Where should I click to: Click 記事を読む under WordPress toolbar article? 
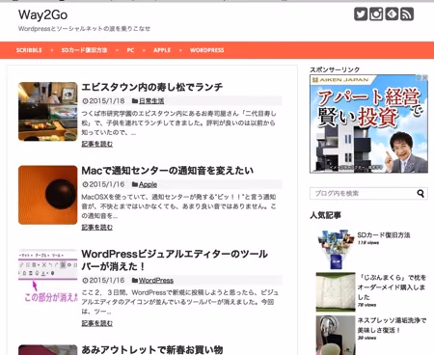coord(96,323)
